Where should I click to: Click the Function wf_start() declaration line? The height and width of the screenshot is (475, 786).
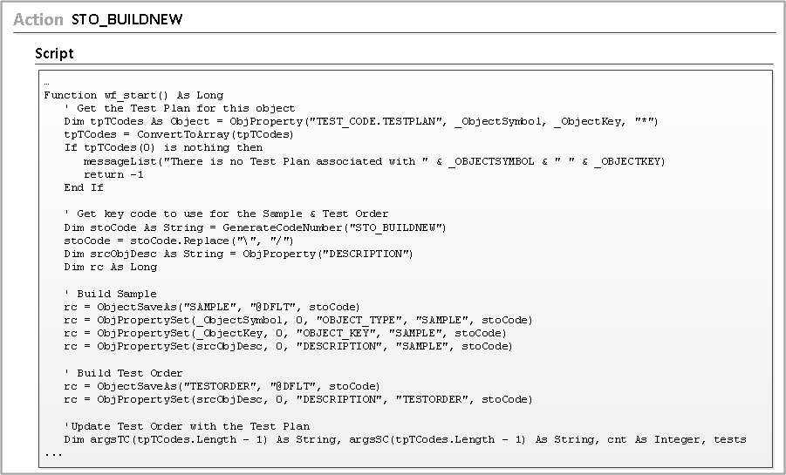pos(133,95)
